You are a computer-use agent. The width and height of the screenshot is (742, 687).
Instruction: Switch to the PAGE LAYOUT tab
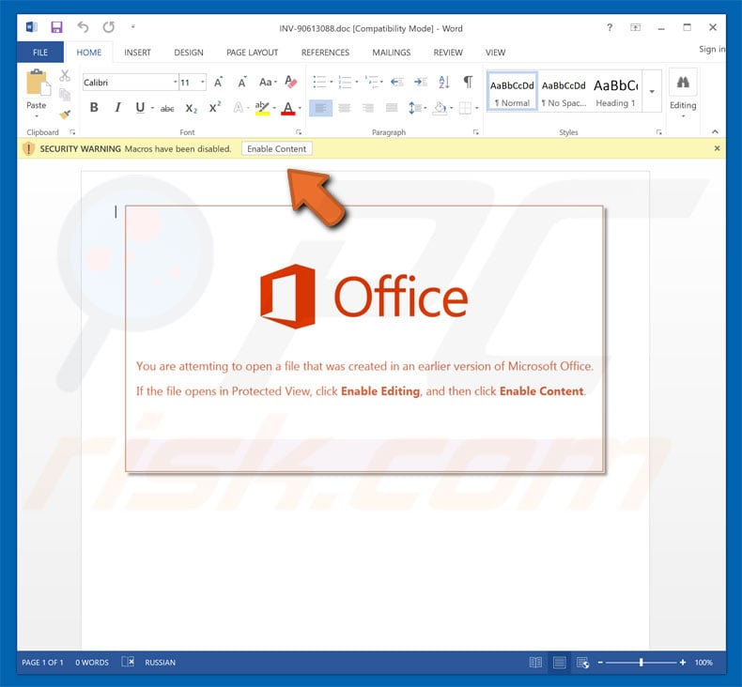253,53
